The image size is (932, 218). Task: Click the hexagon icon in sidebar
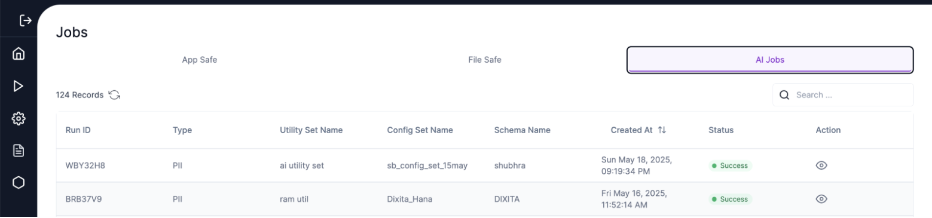point(19,183)
